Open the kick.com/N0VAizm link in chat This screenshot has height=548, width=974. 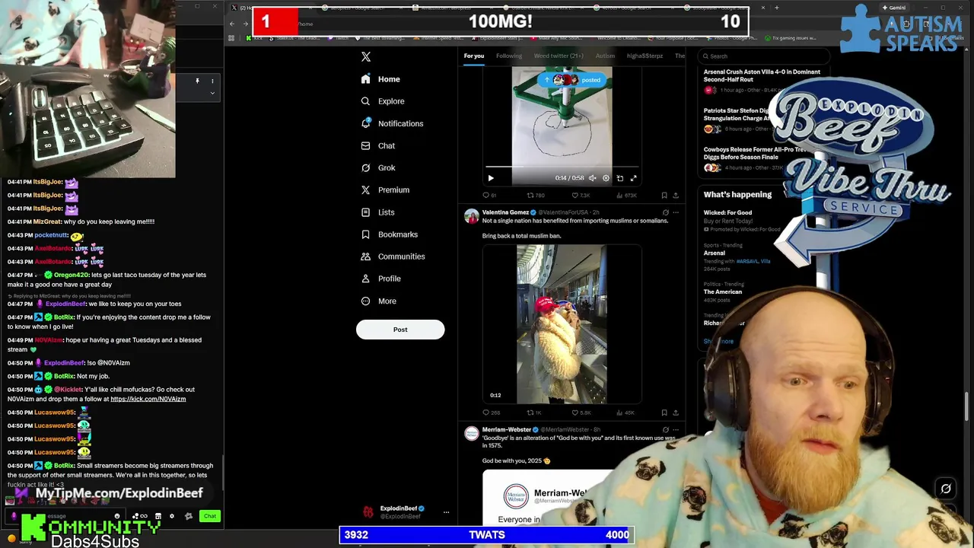148,399
